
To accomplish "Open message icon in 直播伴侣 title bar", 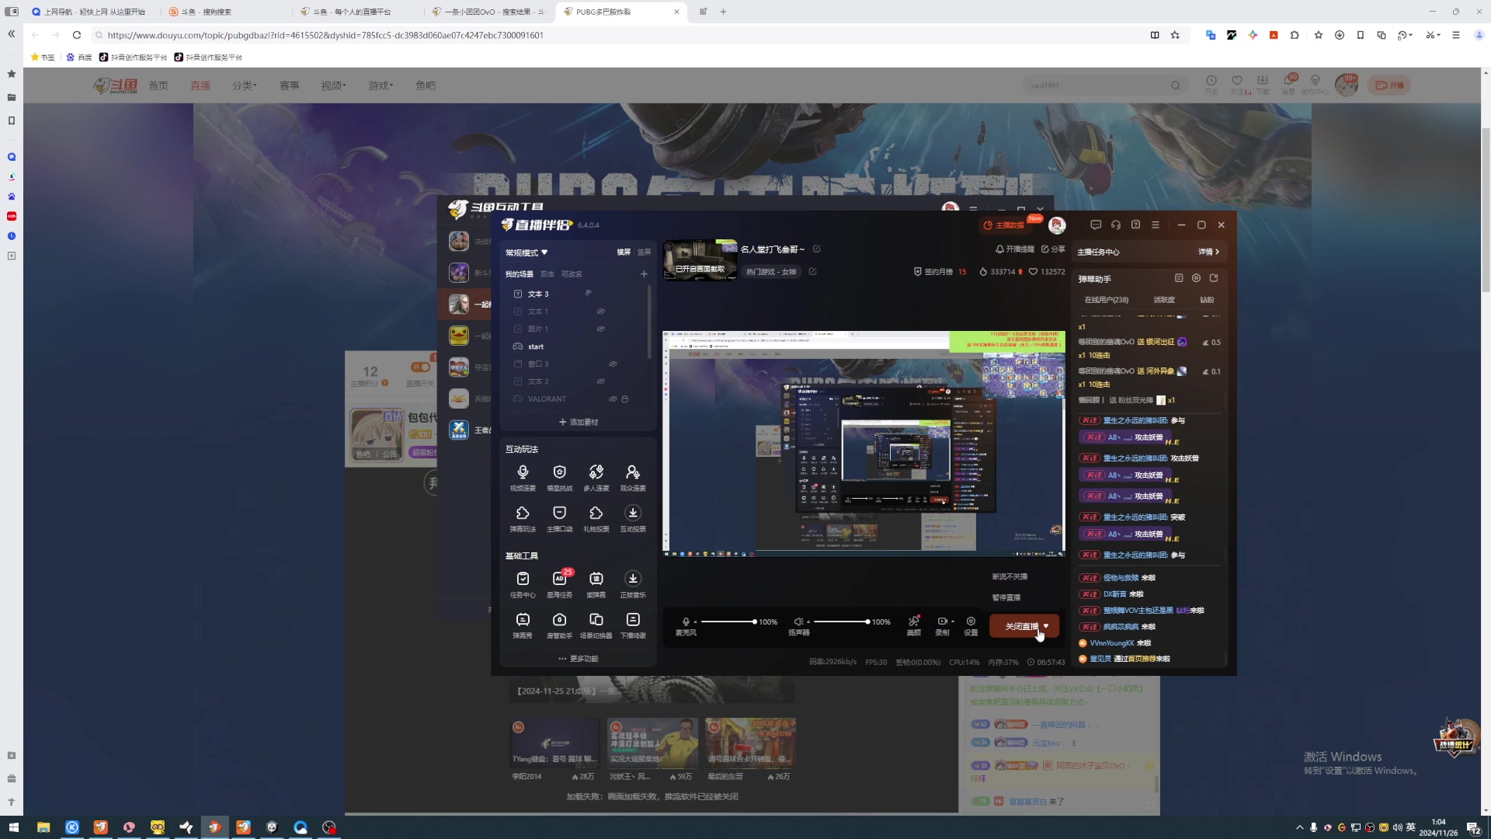I will pyautogui.click(x=1096, y=225).
